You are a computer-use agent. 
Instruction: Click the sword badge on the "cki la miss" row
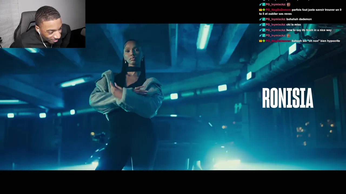(261, 25)
